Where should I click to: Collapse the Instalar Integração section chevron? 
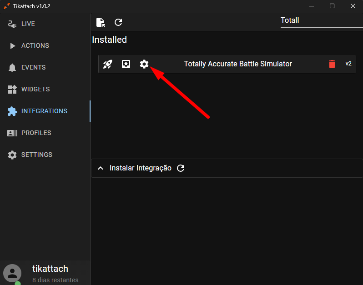pos(101,168)
